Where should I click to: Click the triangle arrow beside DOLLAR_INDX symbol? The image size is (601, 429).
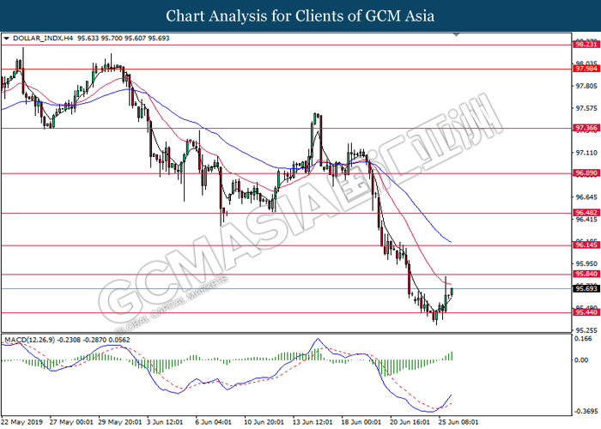pyautogui.click(x=8, y=39)
